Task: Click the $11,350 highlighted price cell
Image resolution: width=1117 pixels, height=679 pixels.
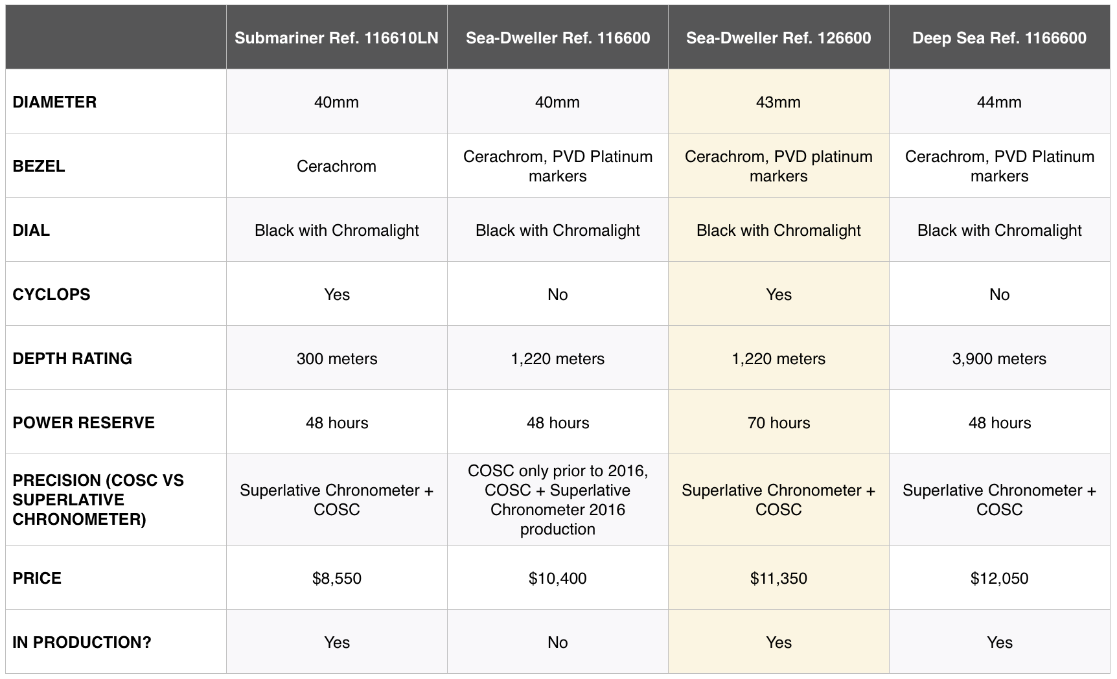Action: point(778,579)
